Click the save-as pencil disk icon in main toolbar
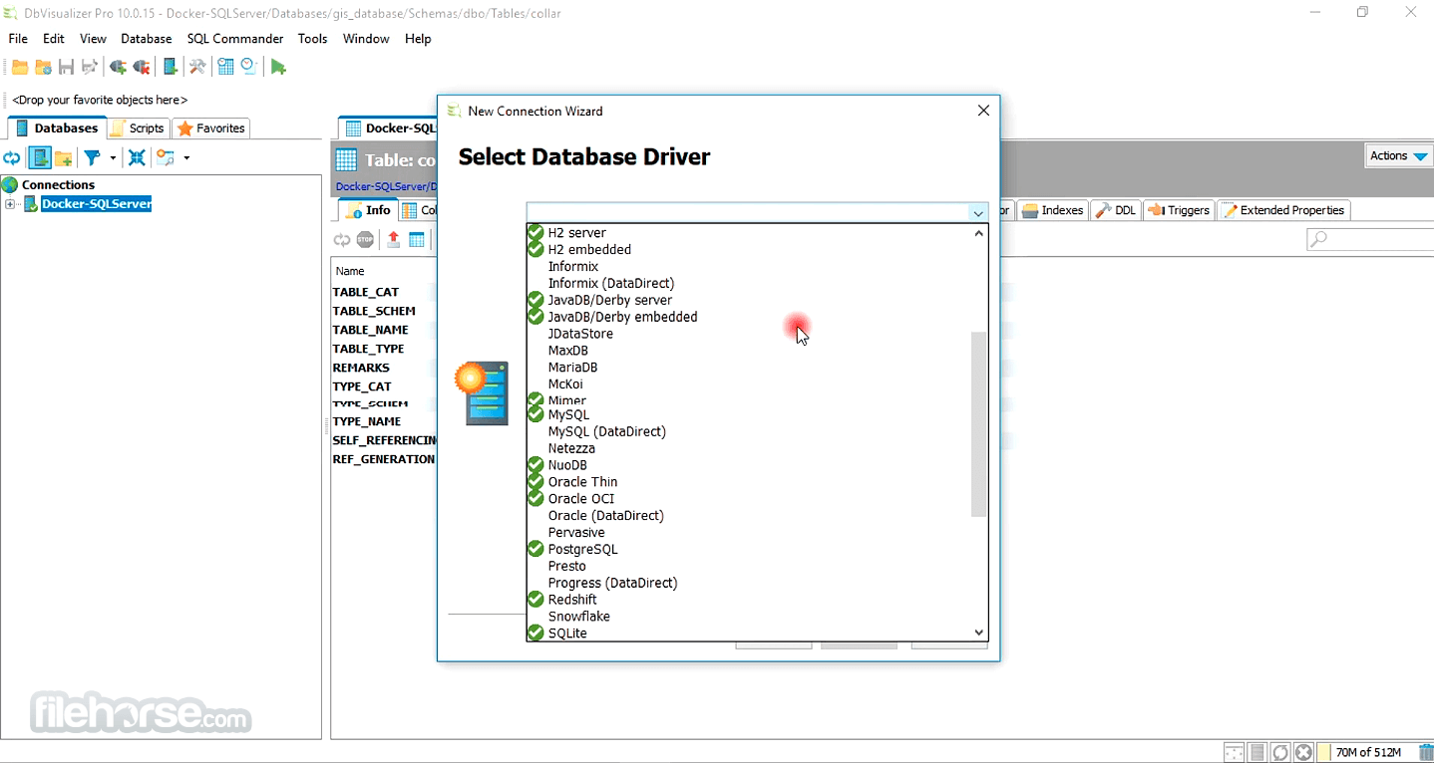The image size is (1434, 763). 90,67
